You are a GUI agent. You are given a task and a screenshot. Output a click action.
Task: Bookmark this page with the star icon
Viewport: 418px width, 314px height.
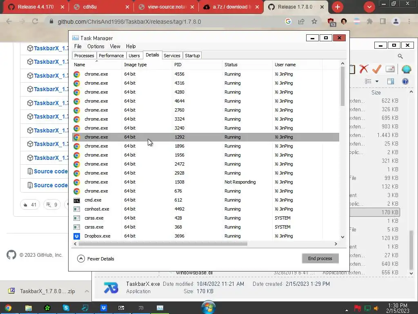coord(314,21)
